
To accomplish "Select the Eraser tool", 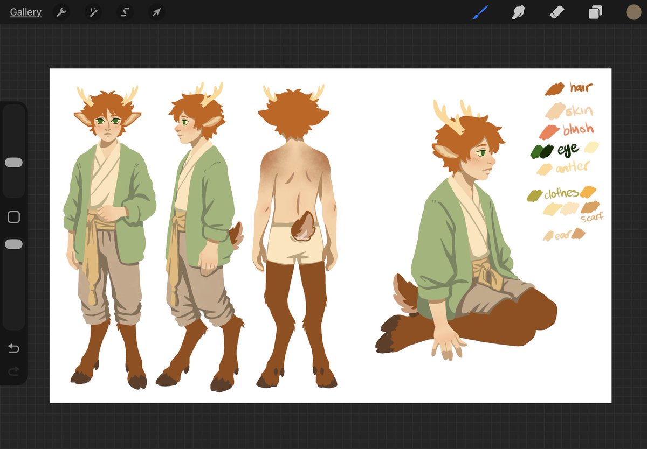I will tap(556, 12).
